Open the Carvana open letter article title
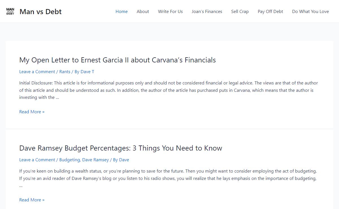This screenshot has height=209, width=339. pyautogui.click(x=118, y=60)
